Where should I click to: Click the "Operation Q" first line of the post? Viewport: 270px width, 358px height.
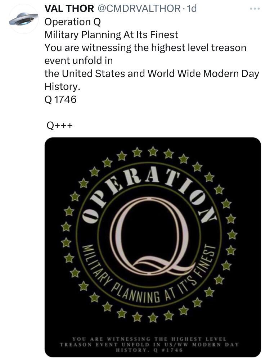tap(73, 22)
